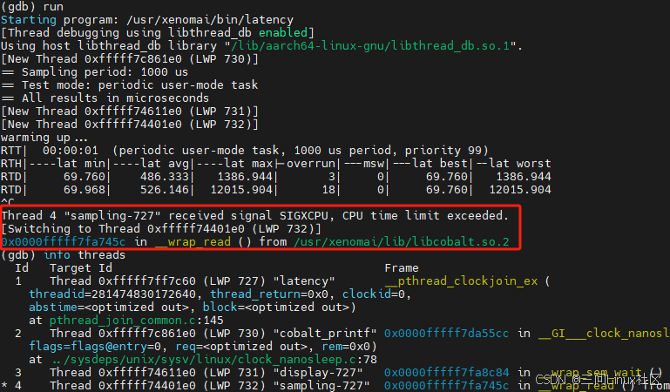Select the '/usr/xenomai/lib/libcobalt.so.2' path

point(402,241)
